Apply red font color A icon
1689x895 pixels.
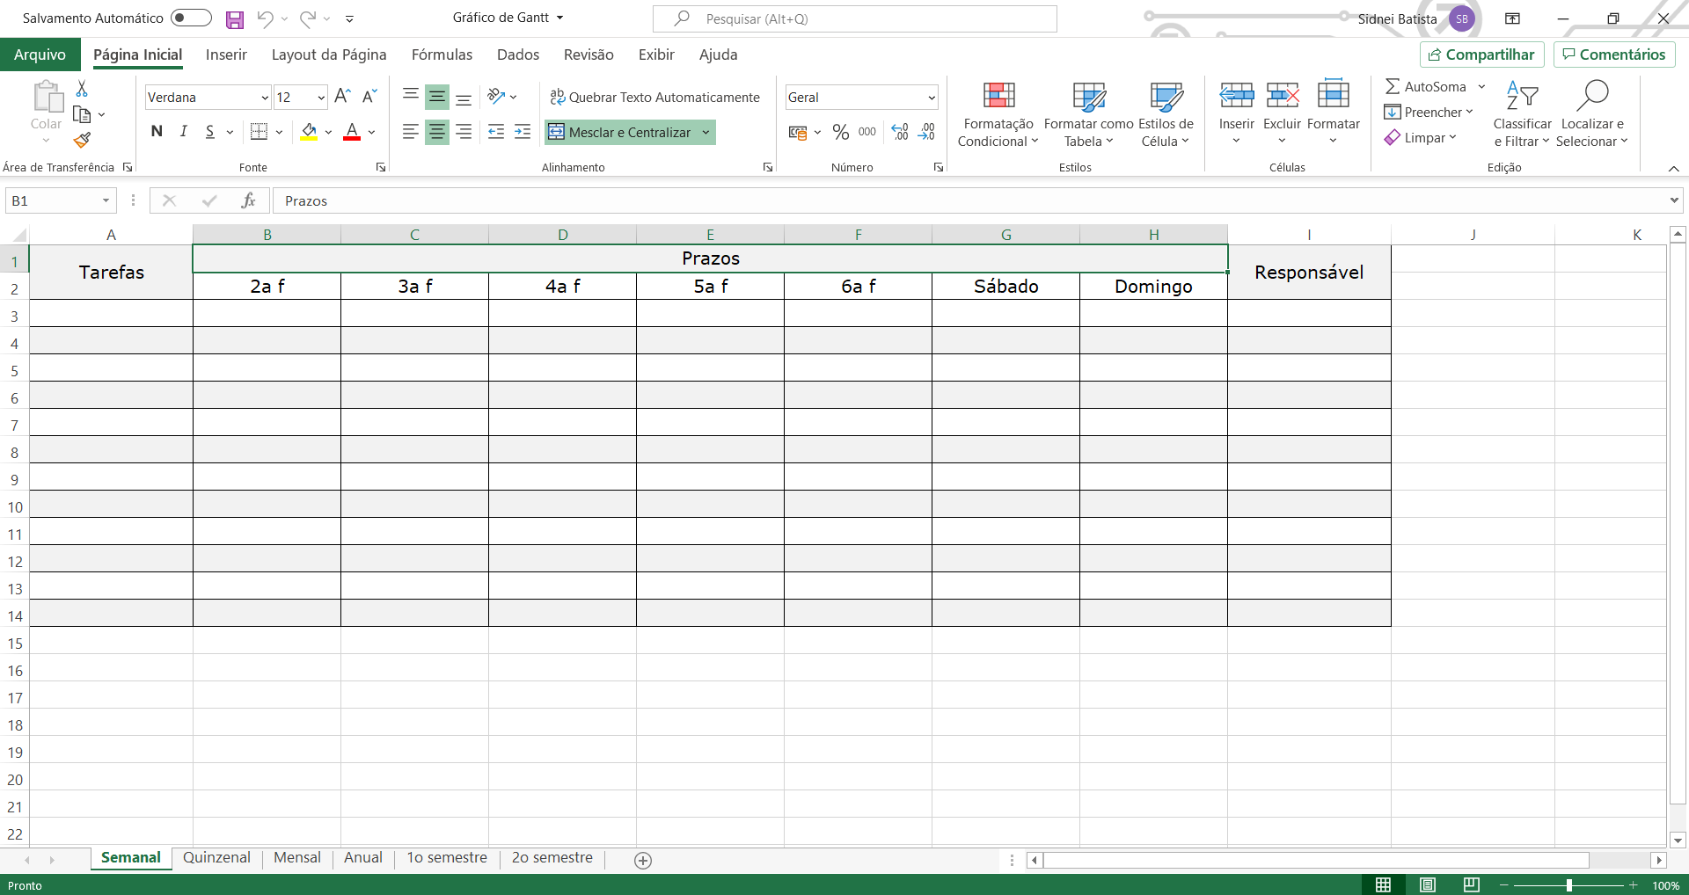coord(352,132)
